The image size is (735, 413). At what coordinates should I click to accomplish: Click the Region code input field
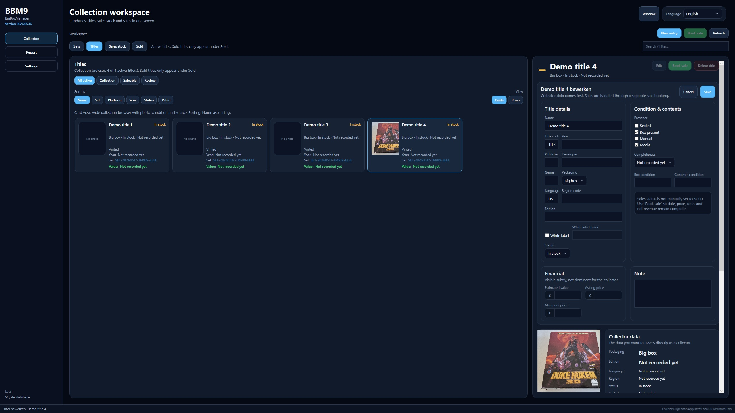[x=592, y=199]
